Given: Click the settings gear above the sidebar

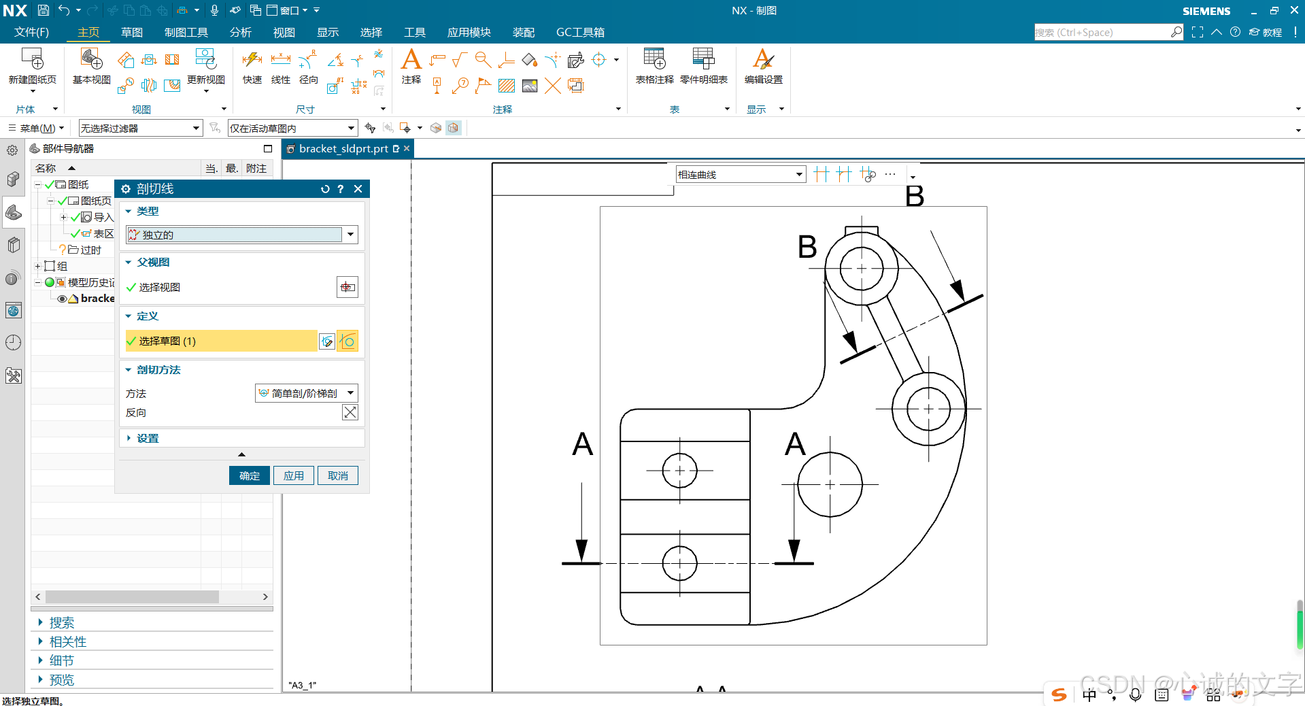Looking at the screenshot, I should click(x=12, y=150).
